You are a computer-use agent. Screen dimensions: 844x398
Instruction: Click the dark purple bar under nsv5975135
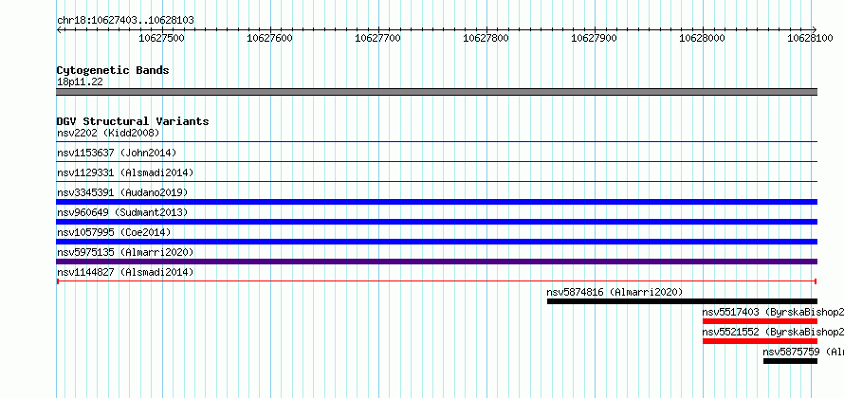point(437,262)
